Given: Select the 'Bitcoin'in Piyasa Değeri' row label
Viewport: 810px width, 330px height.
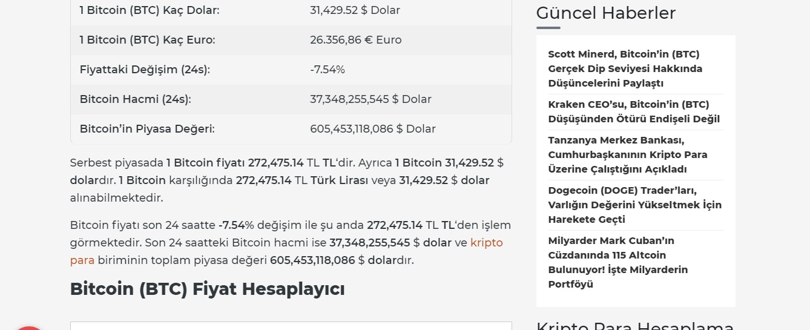Looking at the screenshot, I should [x=147, y=129].
